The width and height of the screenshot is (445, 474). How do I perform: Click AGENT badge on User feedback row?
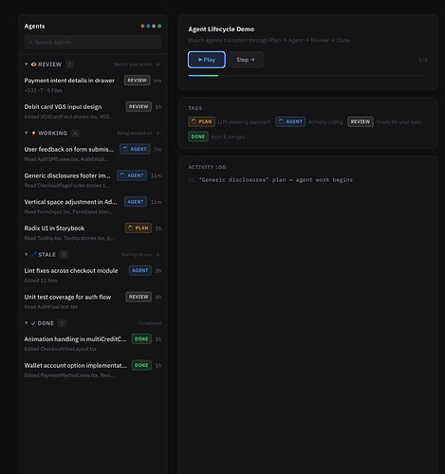[x=135, y=149]
